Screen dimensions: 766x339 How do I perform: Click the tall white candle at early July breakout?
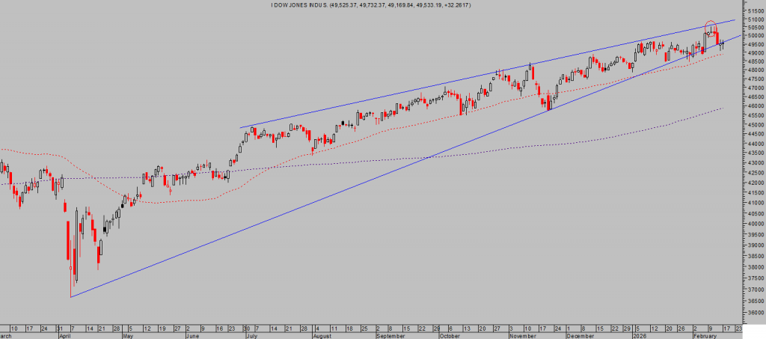pyautogui.click(x=245, y=139)
